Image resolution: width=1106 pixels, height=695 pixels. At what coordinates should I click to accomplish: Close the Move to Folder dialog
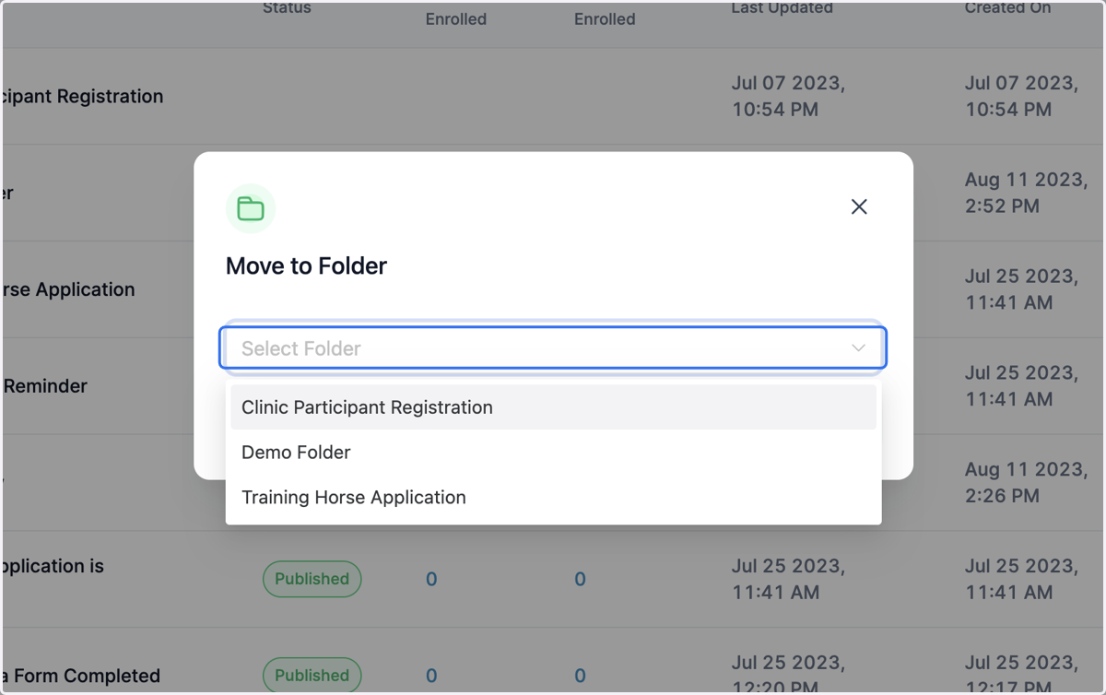coord(859,207)
